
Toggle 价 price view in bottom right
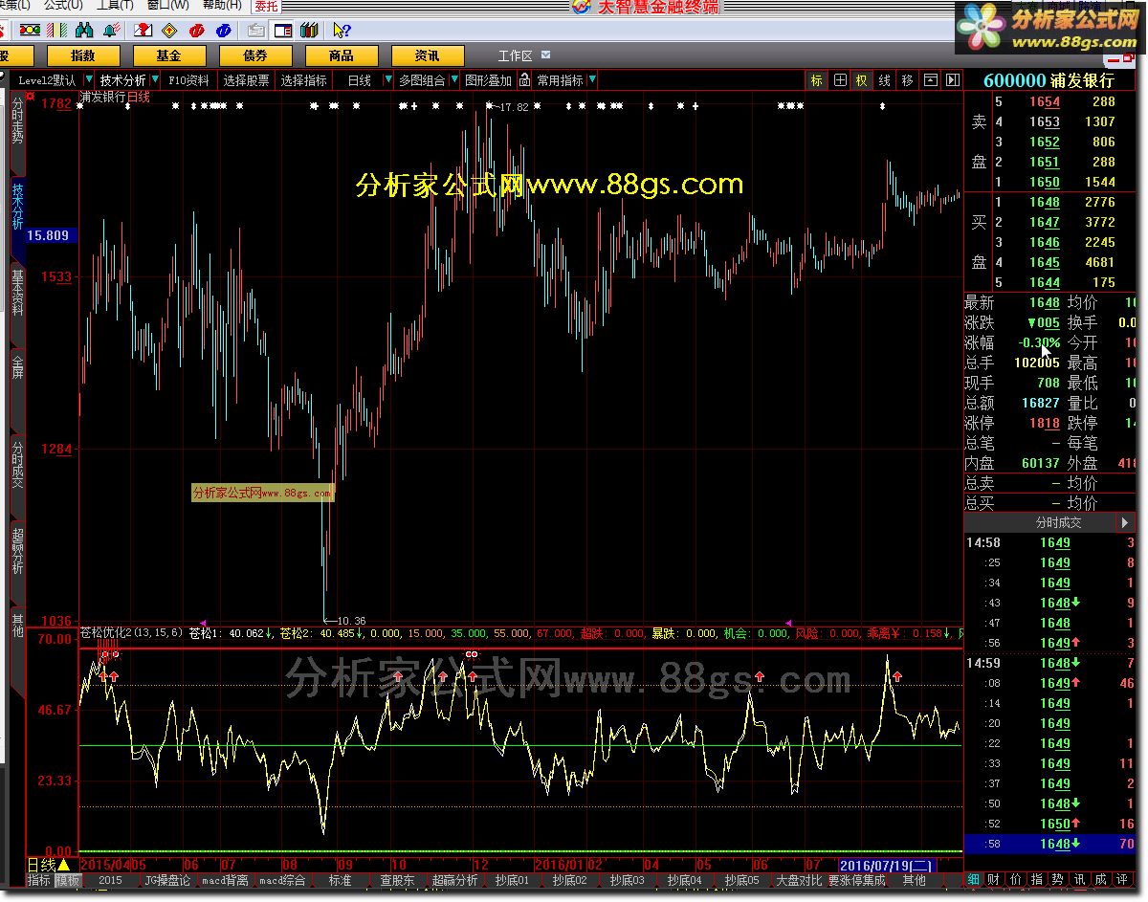click(x=1016, y=879)
